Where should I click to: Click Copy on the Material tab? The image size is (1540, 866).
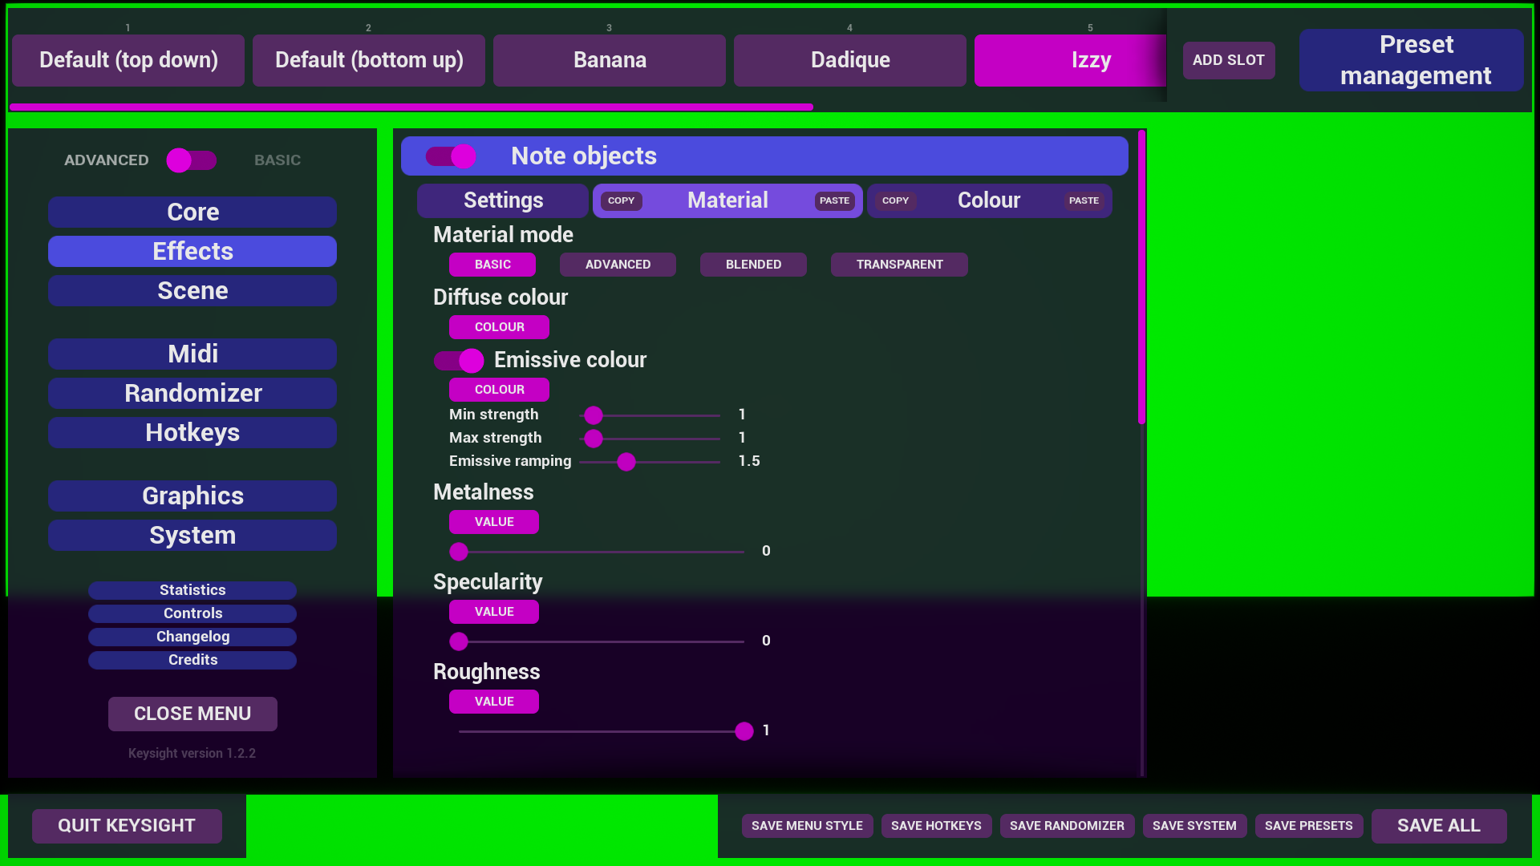[621, 201]
